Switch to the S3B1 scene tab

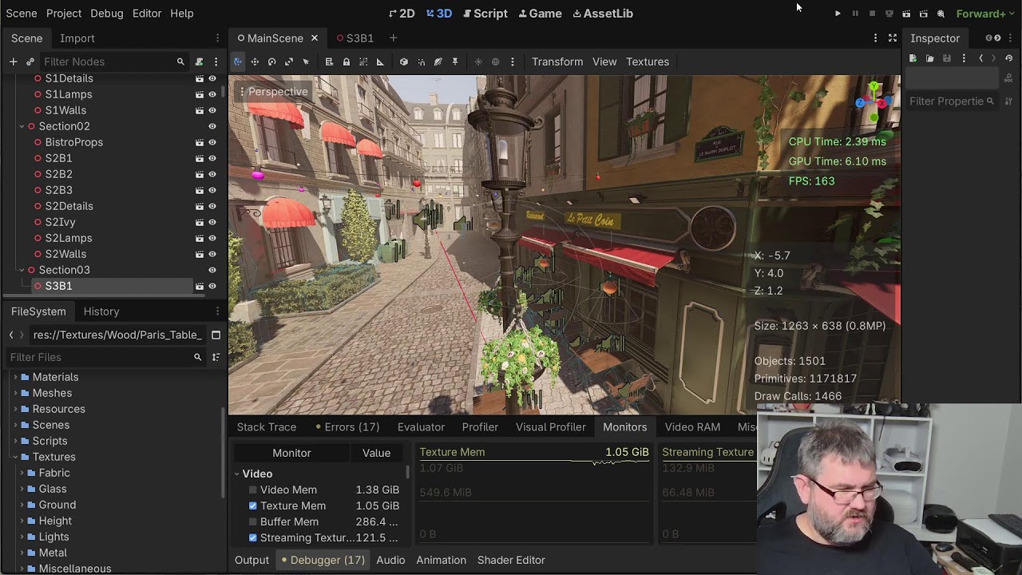pos(355,38)
